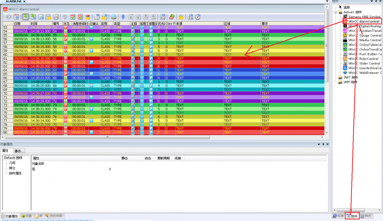Click info text icon in row 56

click(142, 39)
